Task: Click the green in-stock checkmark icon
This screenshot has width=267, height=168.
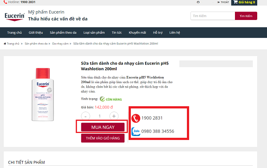Action: click(102, 99)
